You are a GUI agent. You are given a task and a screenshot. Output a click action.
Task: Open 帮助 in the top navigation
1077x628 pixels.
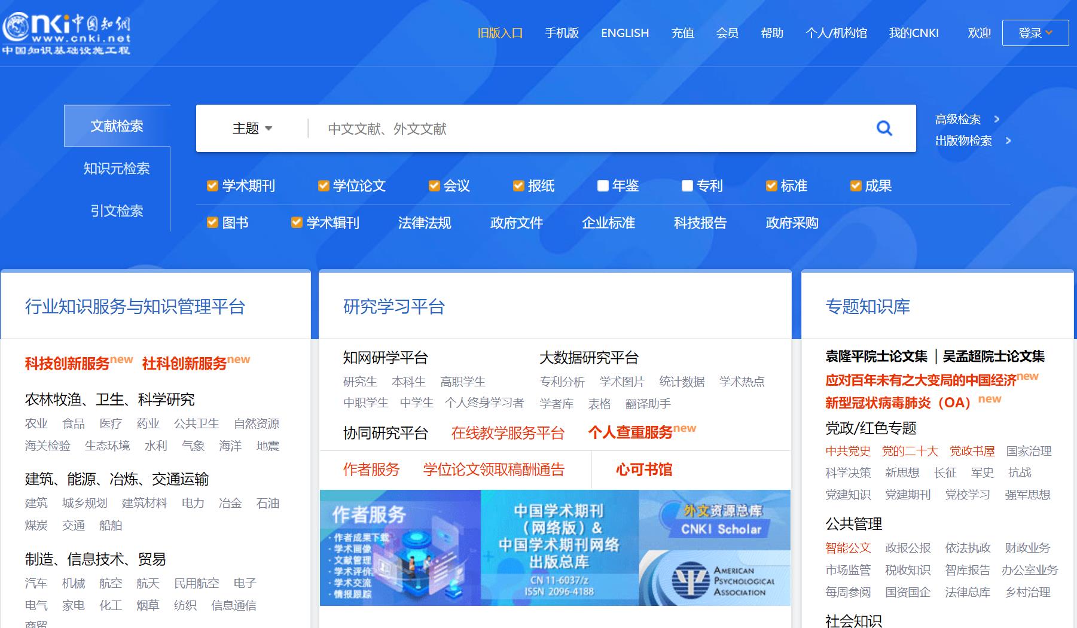coord(772,33)
